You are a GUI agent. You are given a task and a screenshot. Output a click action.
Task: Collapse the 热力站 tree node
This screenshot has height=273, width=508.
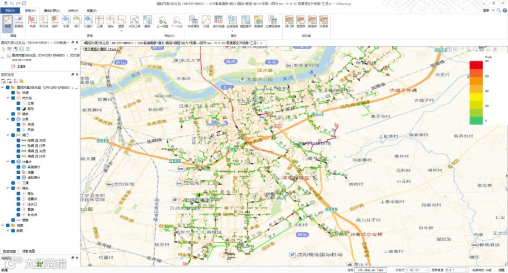click(8, 98)
